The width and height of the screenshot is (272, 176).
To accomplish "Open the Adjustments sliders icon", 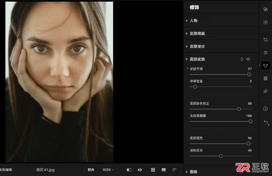I will pos(266,52).
